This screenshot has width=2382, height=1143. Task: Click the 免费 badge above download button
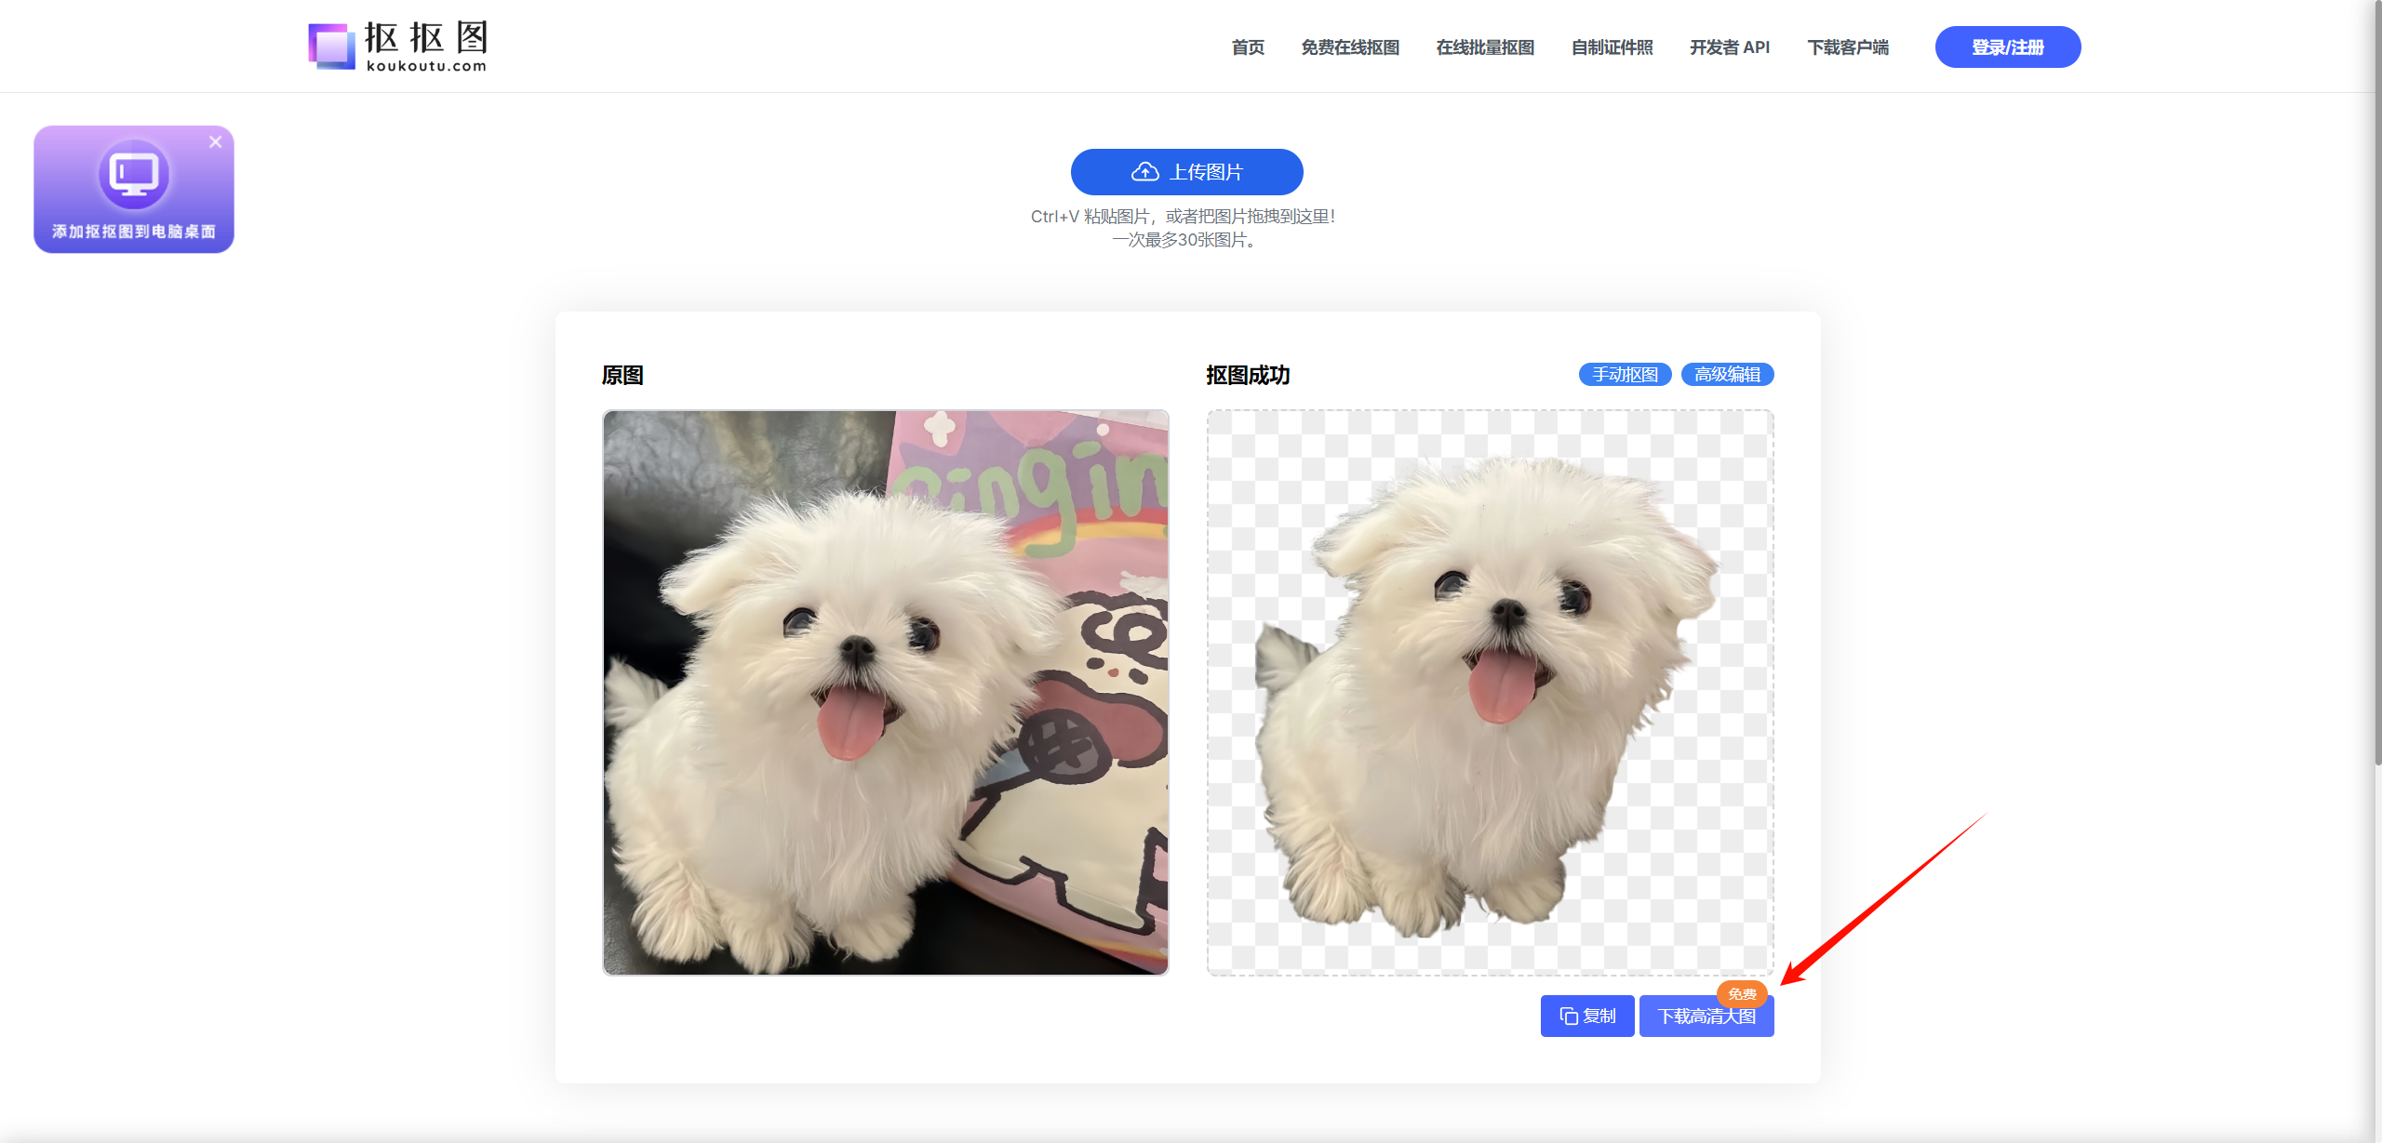pos(1744,993)
